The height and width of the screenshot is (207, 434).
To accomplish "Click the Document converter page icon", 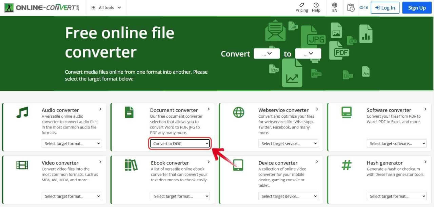I will coord(130,113).
